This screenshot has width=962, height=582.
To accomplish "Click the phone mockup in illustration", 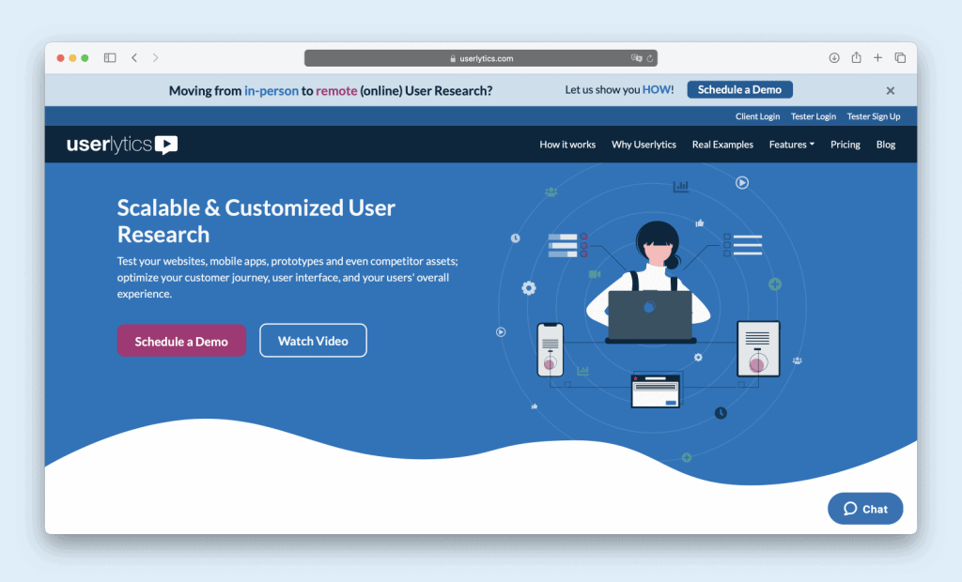I will pyautogui.click(x=551, y=349).
